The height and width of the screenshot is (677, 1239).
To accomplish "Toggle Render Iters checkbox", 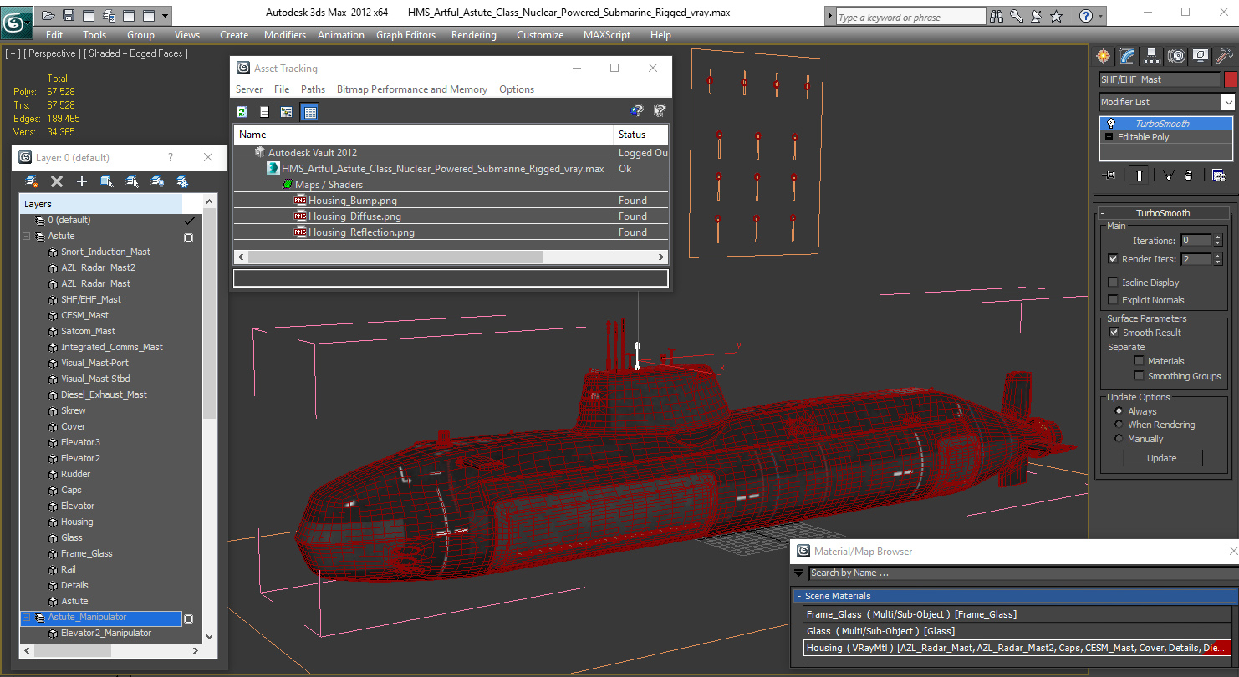I will pos(1113,259).
